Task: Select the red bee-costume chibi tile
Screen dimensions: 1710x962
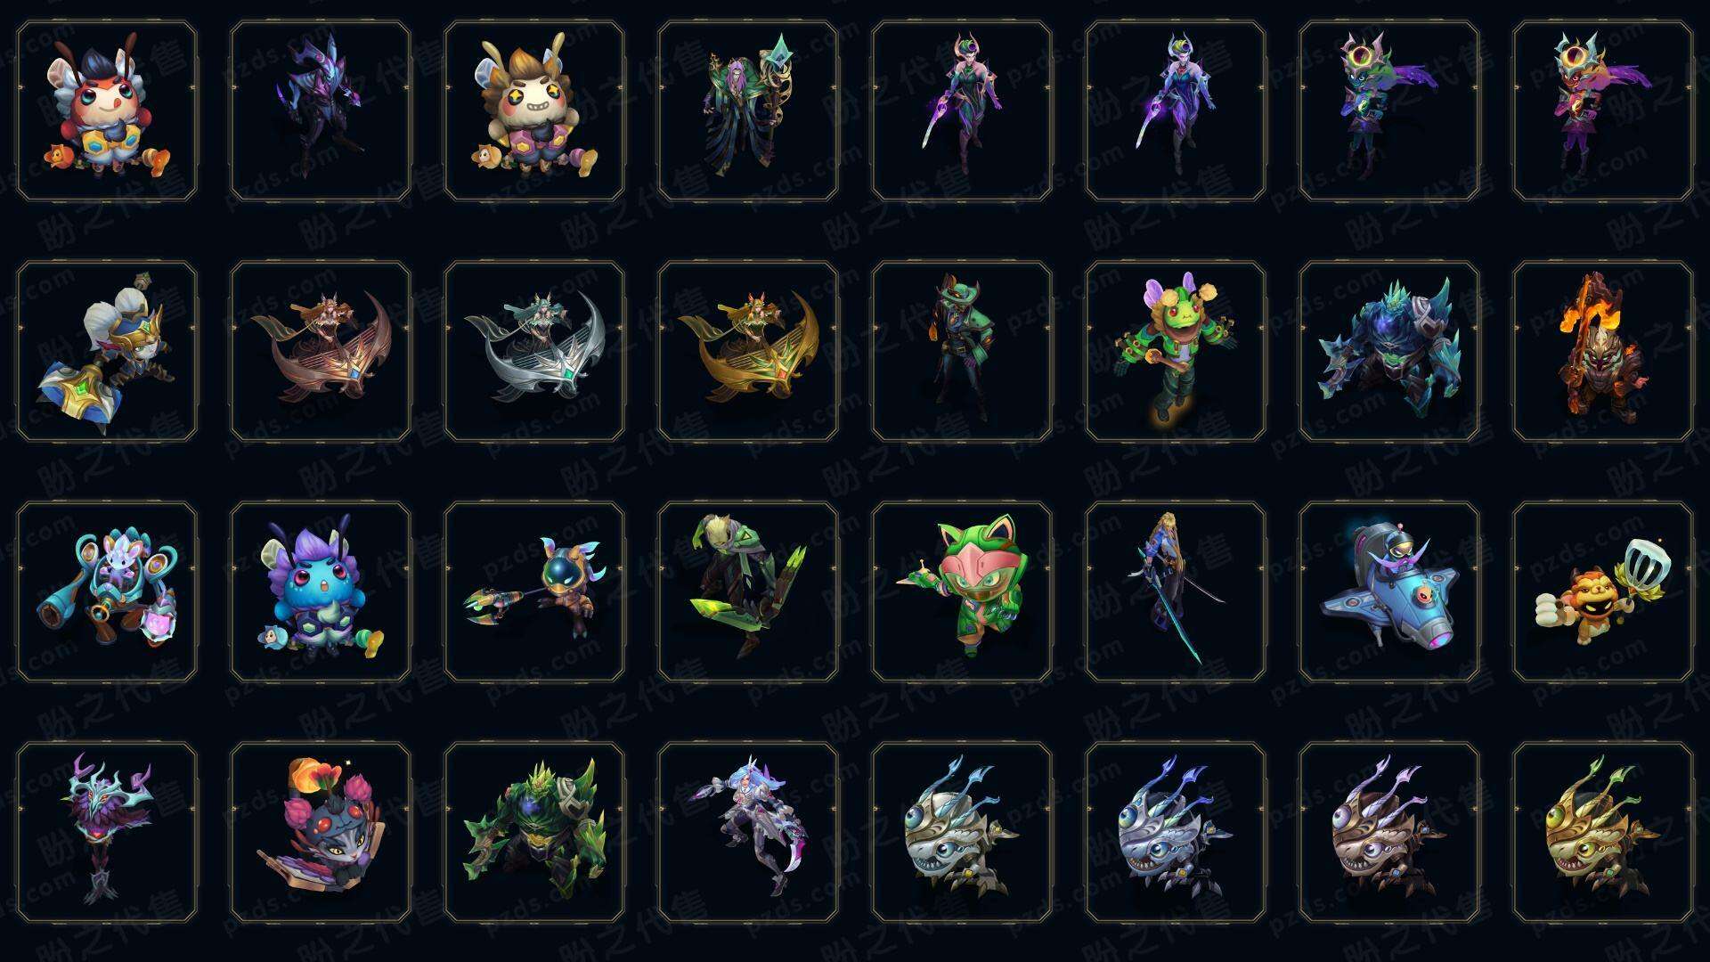Action: [107, 110]
